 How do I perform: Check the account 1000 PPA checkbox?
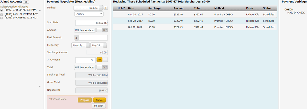(x=2, y=10)
